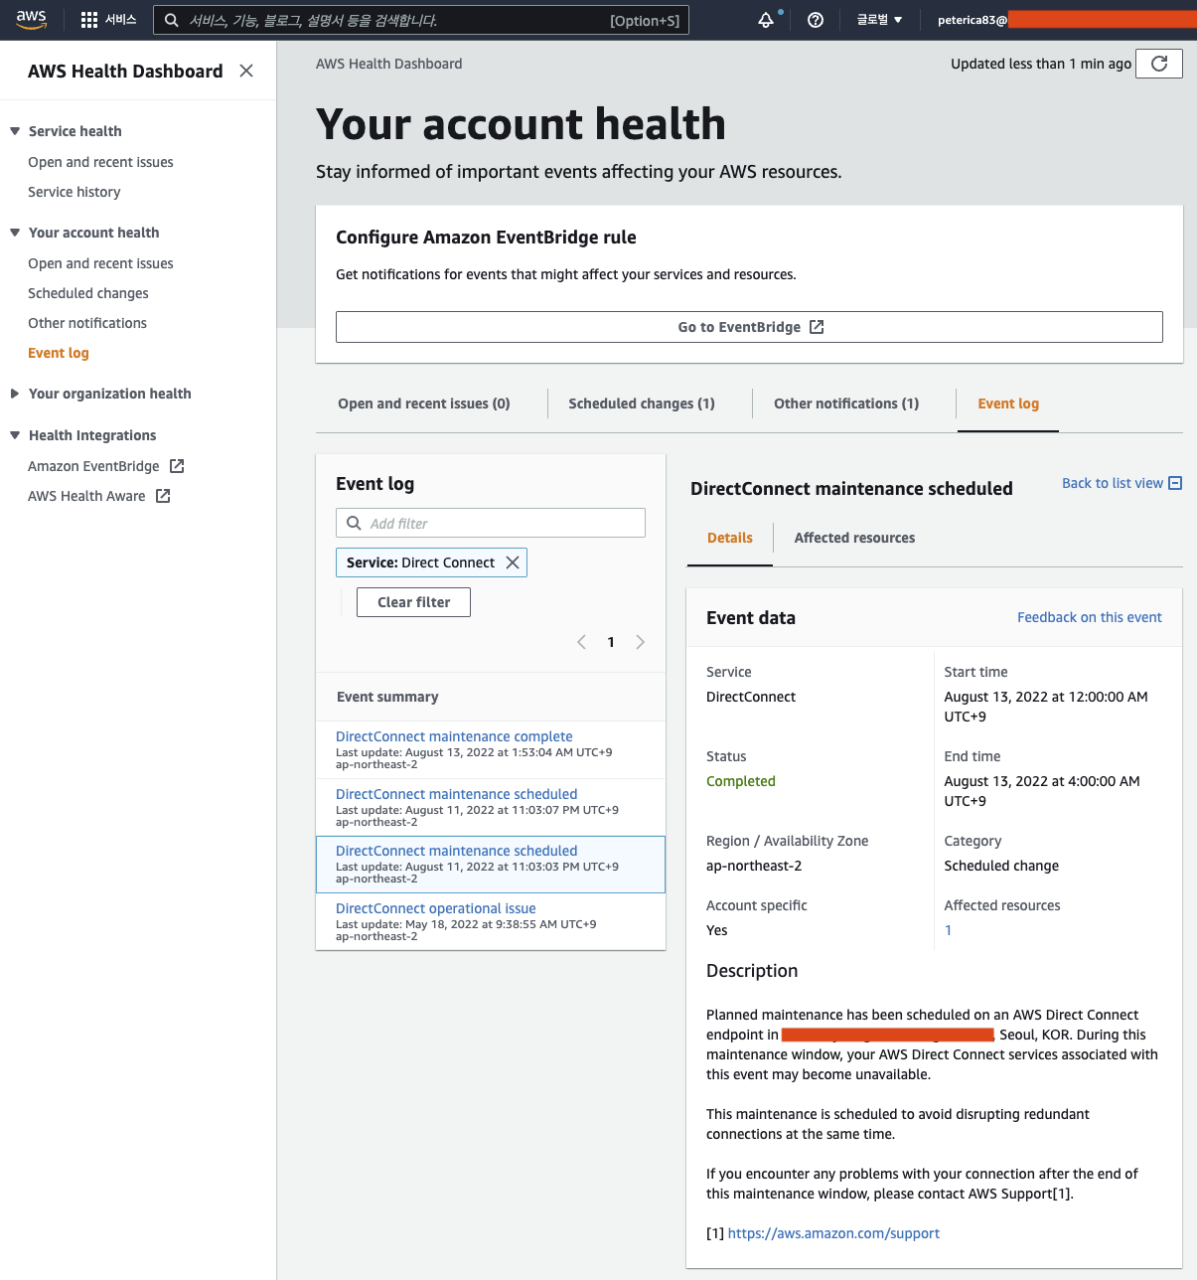Viewport: 1197px width, 1280px height.
Task: Focus the Add filter input field
Action: pos(491,523)
